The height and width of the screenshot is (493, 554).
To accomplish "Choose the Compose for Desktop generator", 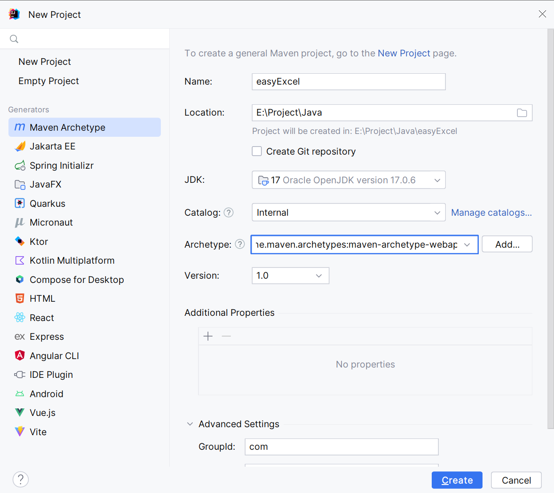I will pos(85,280).
